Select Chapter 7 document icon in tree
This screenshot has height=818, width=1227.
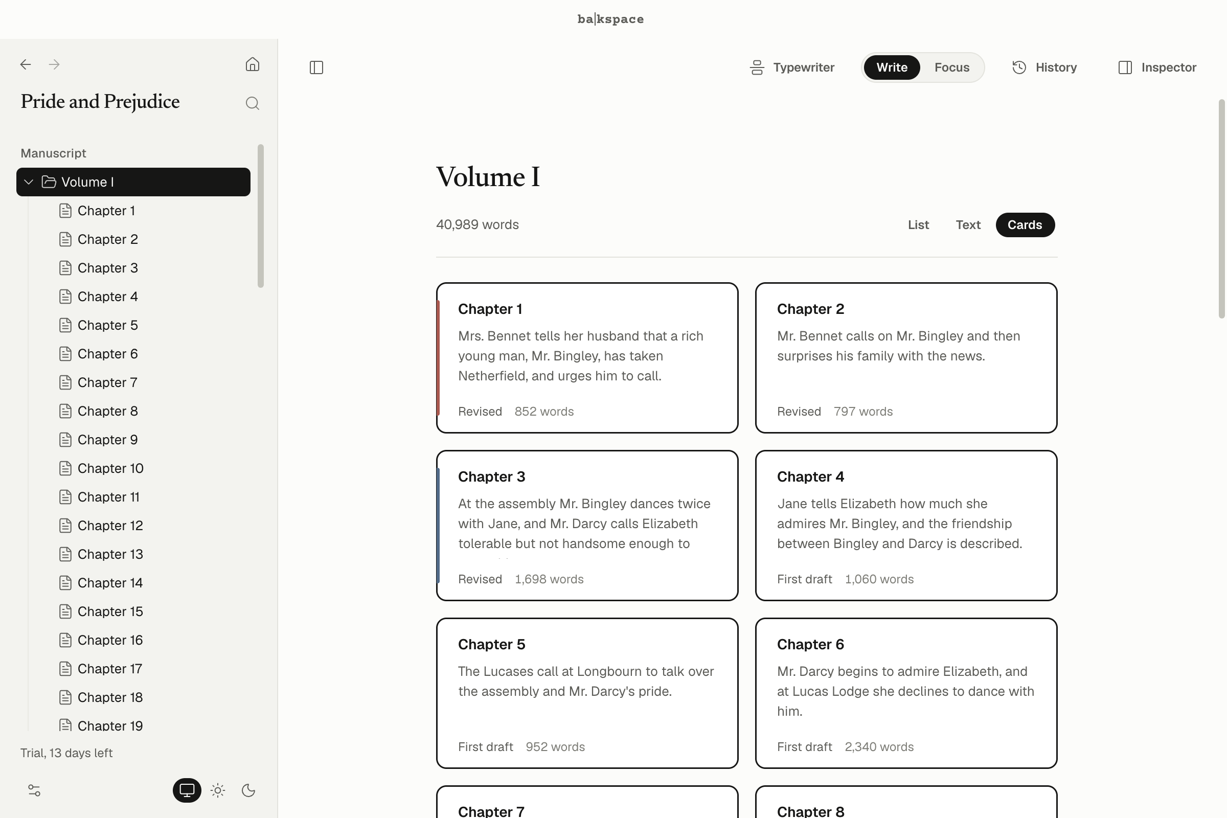coord(65,383)
